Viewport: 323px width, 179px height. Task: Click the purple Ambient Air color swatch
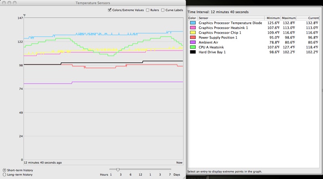[193, 42]
